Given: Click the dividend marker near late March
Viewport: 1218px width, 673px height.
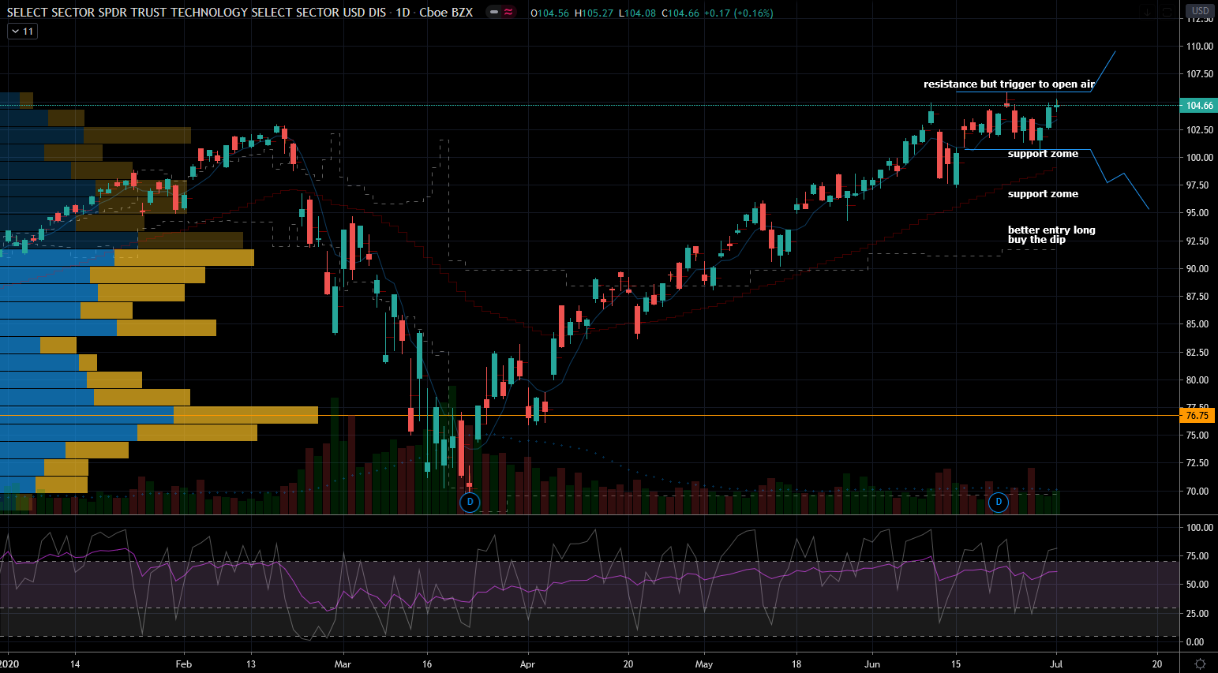Looking at the screenshot, I should (x=470, y=502).
